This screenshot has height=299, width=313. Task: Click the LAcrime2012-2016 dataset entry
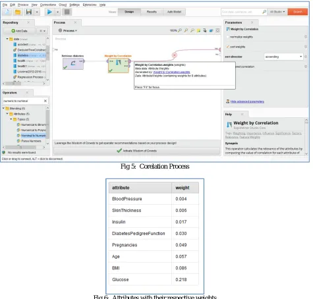coord(30,72)
